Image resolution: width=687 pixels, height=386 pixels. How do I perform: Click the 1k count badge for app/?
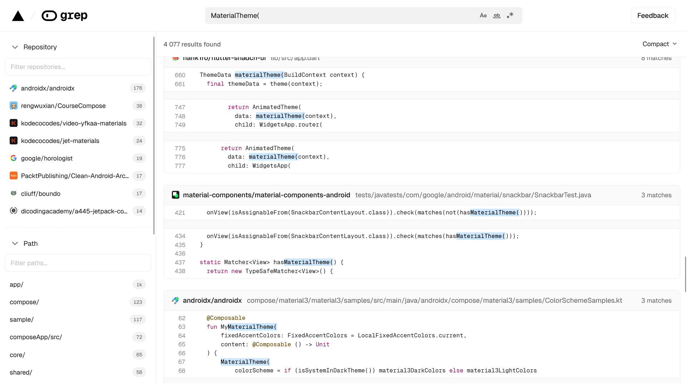(139, 284)
